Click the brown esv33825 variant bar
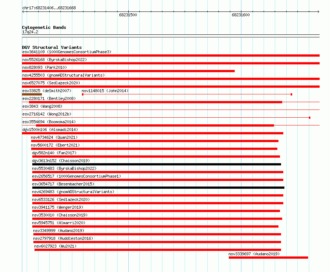This screenshot has width=330, height=272. [x=32, y=94]
